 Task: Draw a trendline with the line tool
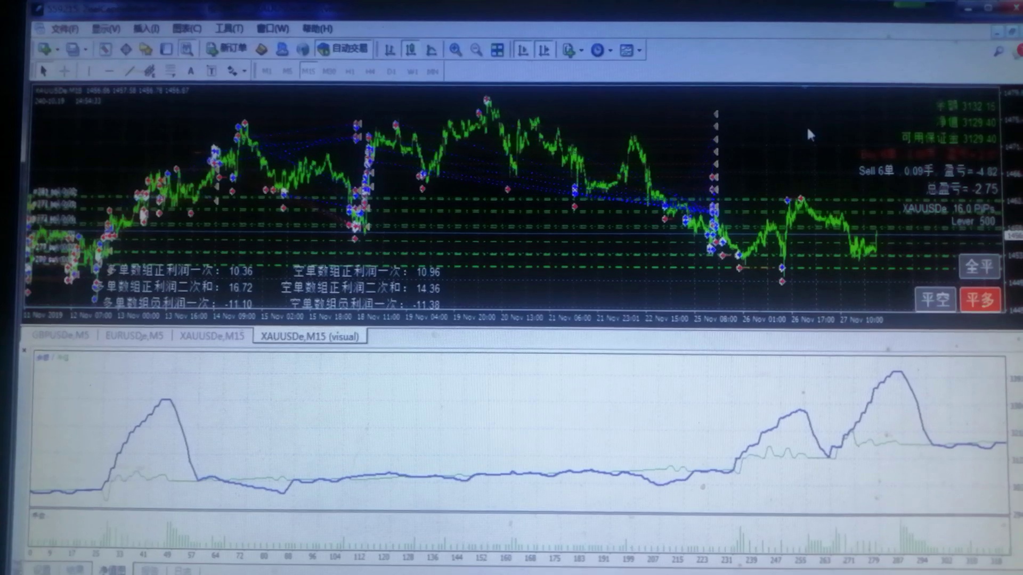pyautogui.click(x=129, y=71)
